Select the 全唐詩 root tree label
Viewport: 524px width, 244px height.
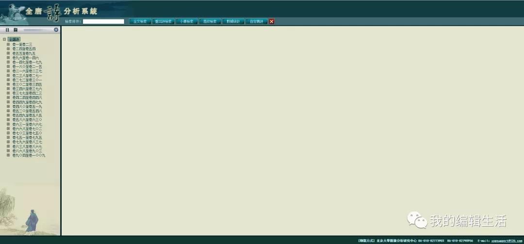point(14,39)
